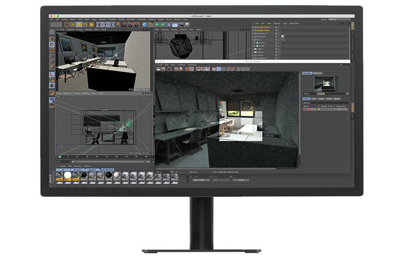Select the Move tool in top toolbar
The height and width of the screenshot is (257, 403).
(x=73, y=24)
